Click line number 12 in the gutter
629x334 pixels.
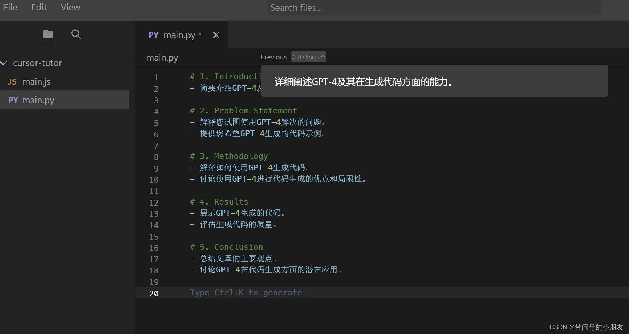154,203
